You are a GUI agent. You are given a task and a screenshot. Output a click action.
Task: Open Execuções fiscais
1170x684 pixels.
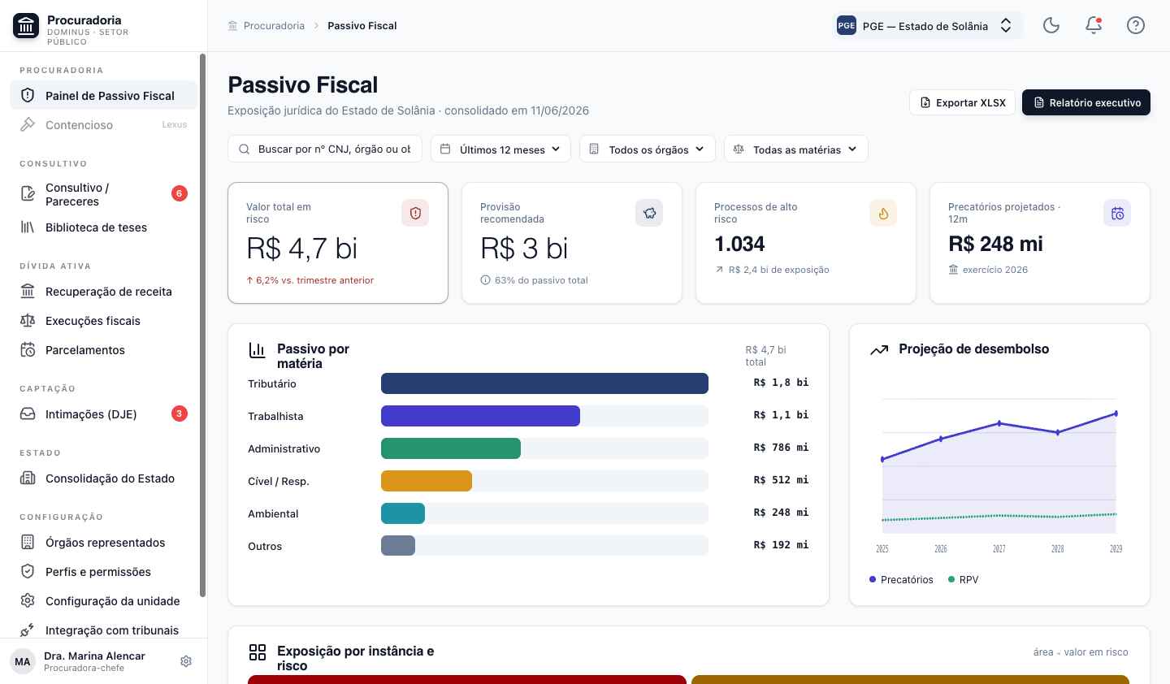click(103, 321)
